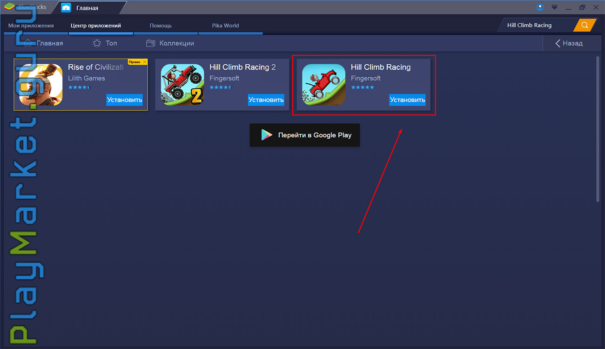
Task: Switch to the Мои приложения tab
Action: click(31, 26)
